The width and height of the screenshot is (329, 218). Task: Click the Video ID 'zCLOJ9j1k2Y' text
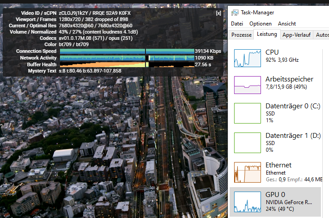point(73,13)
